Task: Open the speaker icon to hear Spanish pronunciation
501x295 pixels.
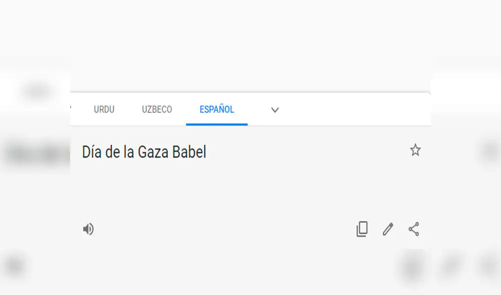Action: [x=88, y=229]
